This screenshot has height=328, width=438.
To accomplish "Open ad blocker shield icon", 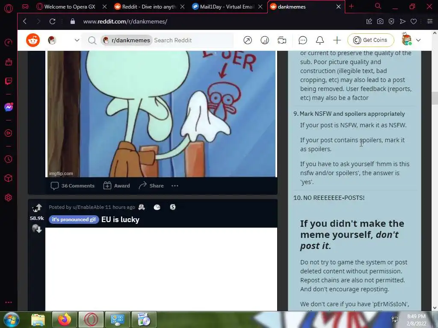I will [391, 21].
